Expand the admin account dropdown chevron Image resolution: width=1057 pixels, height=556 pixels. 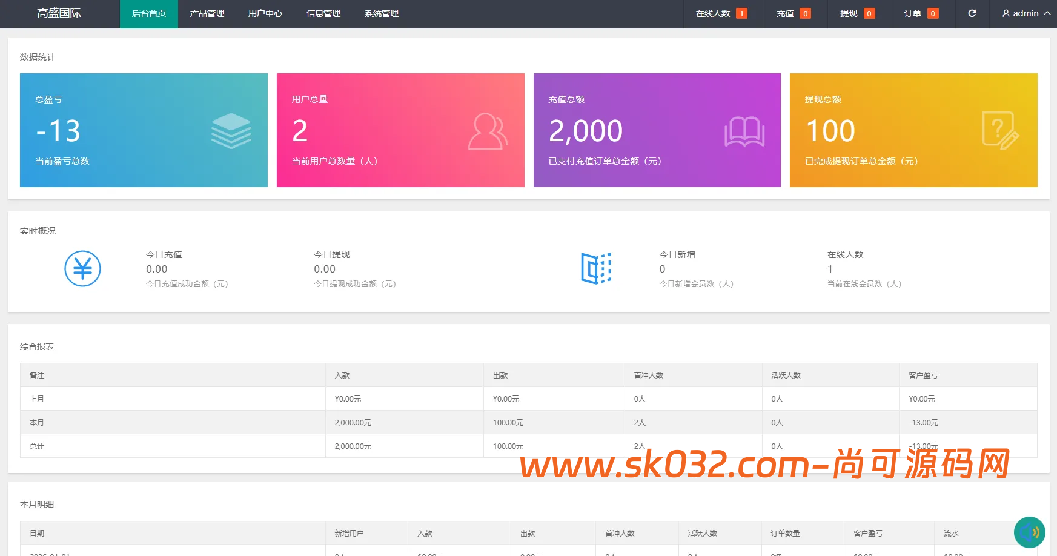[x=1046, y=13]
